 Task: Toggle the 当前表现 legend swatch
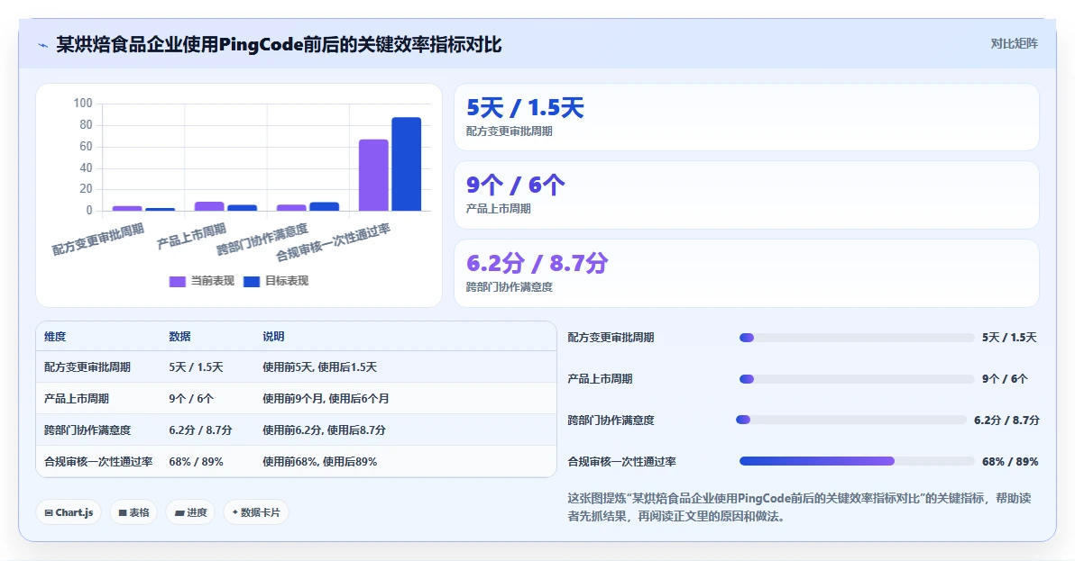(x=178, y=281)
